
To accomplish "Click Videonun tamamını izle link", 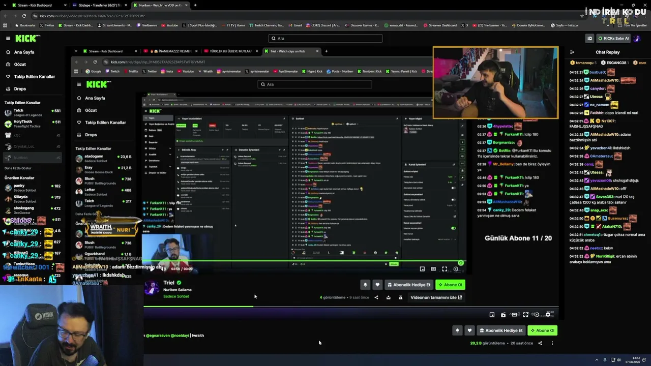I will (436, 297).
